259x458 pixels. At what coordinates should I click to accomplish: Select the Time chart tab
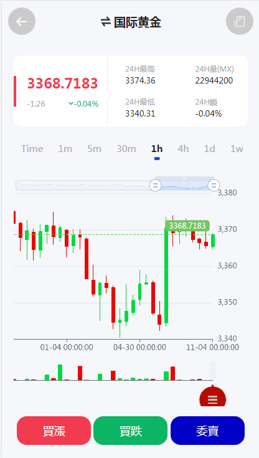click(32, 149)
